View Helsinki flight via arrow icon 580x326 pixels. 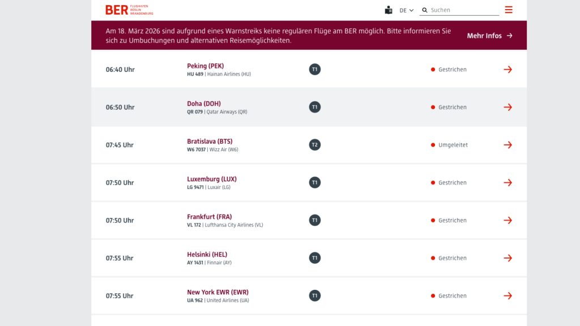(x=507, y=258)
